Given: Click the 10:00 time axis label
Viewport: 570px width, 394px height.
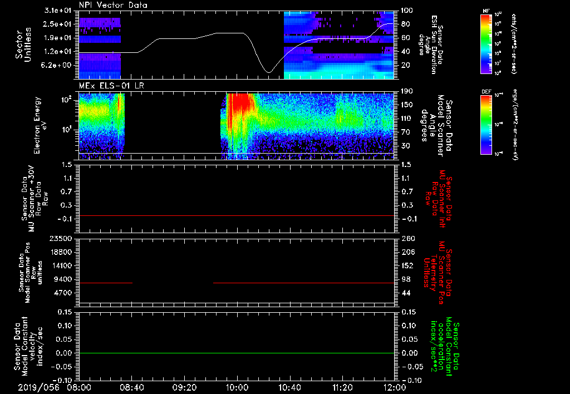Looking at the screenshot, I should click(x=237, y=387).
